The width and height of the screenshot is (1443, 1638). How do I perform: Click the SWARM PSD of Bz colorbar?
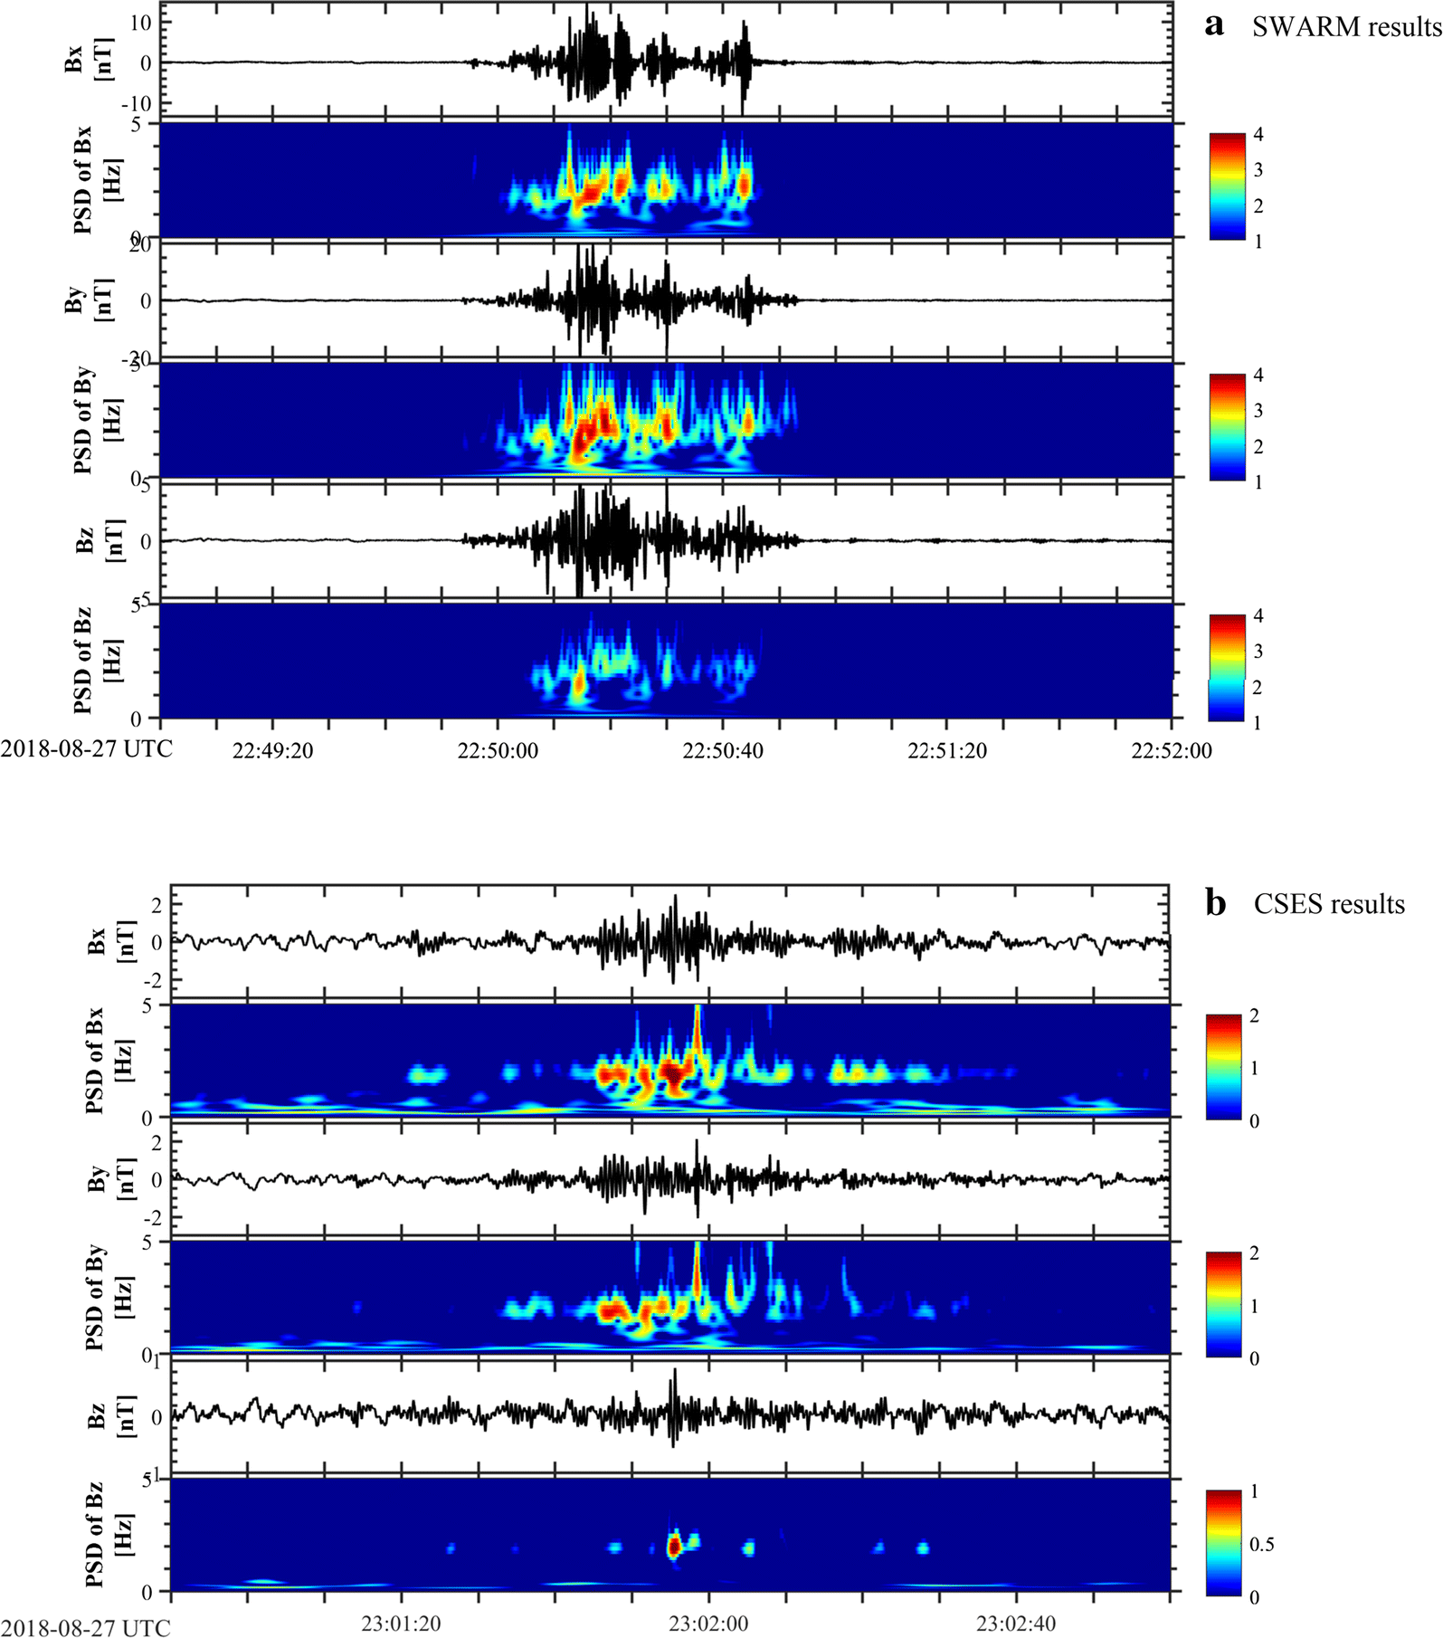[1227, 668]
